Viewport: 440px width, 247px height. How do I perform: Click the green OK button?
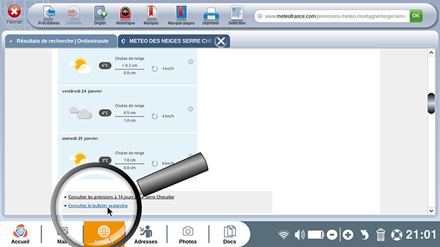[x=416, y=16]
